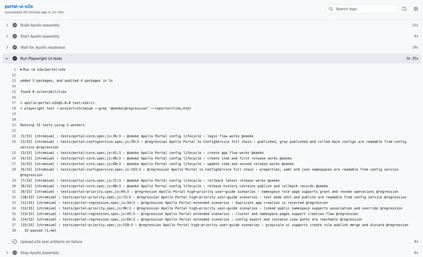This screenshot has width=423, height=257.
Task: Expand the 'Run cd e2e/portal-e2e' disclosure triangle
Action: [21, 70]
